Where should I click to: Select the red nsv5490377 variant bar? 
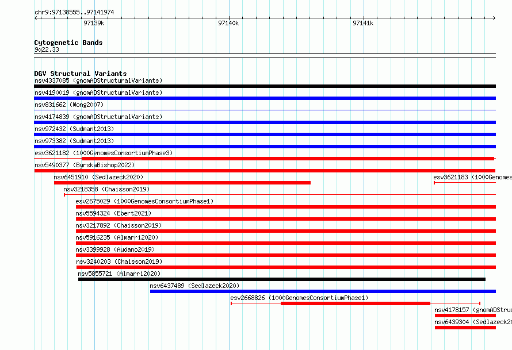tap(265, 171)
